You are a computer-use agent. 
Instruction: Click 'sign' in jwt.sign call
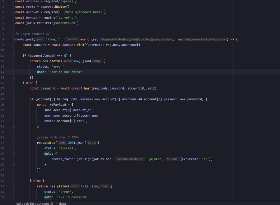click(88, 159)
